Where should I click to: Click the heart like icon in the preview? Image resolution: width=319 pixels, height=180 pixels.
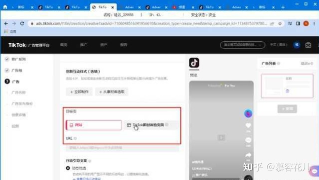[248, 126]
